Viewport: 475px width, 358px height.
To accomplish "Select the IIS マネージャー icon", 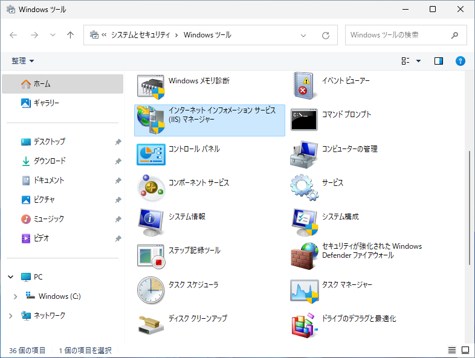I will [x=150, y=120].
